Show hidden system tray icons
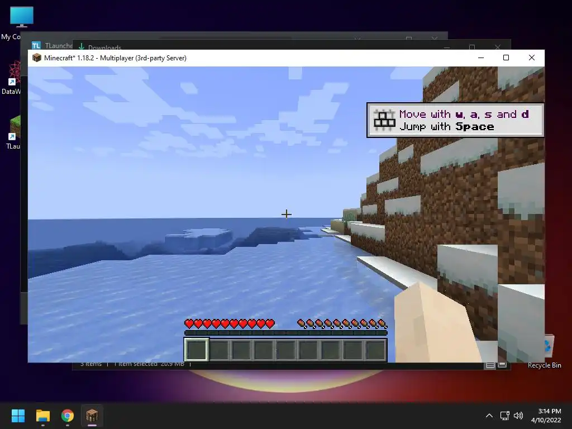This screenshot has width=572, height=429. pos(489,416)
